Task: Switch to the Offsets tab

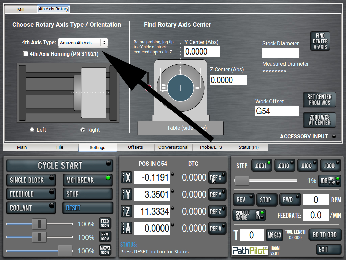Action: tap(135, 147)
